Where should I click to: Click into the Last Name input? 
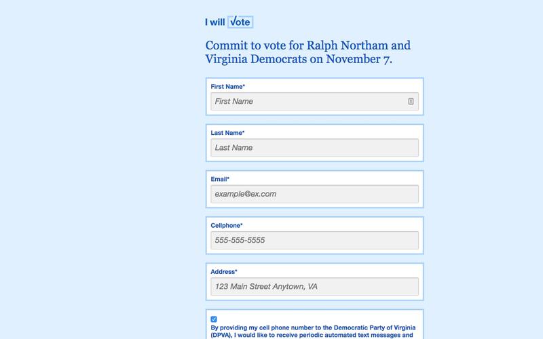tap(314, 148)
